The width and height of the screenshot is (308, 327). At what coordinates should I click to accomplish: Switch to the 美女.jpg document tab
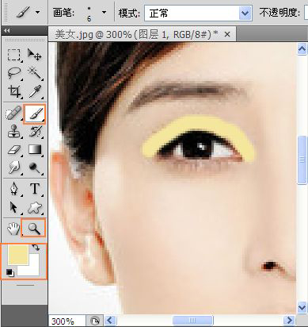(136, 34)
